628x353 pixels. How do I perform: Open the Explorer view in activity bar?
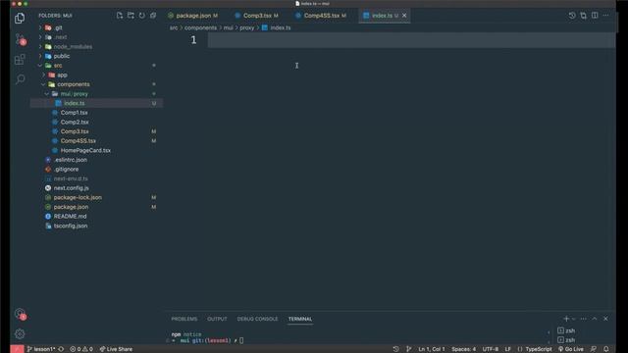(x=20, y=18)
